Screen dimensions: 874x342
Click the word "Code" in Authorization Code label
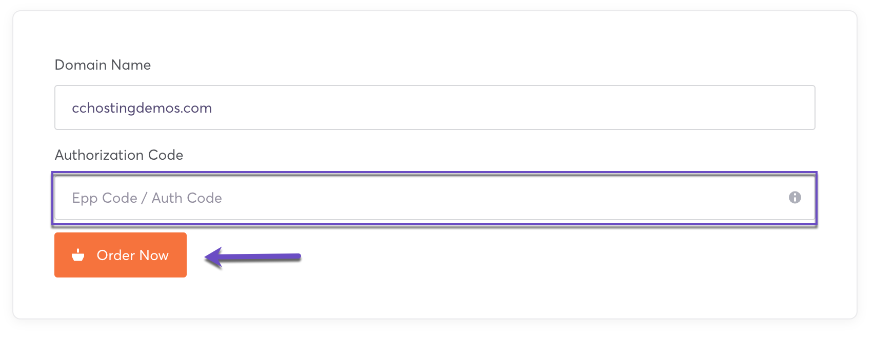(x=165, y=155)
